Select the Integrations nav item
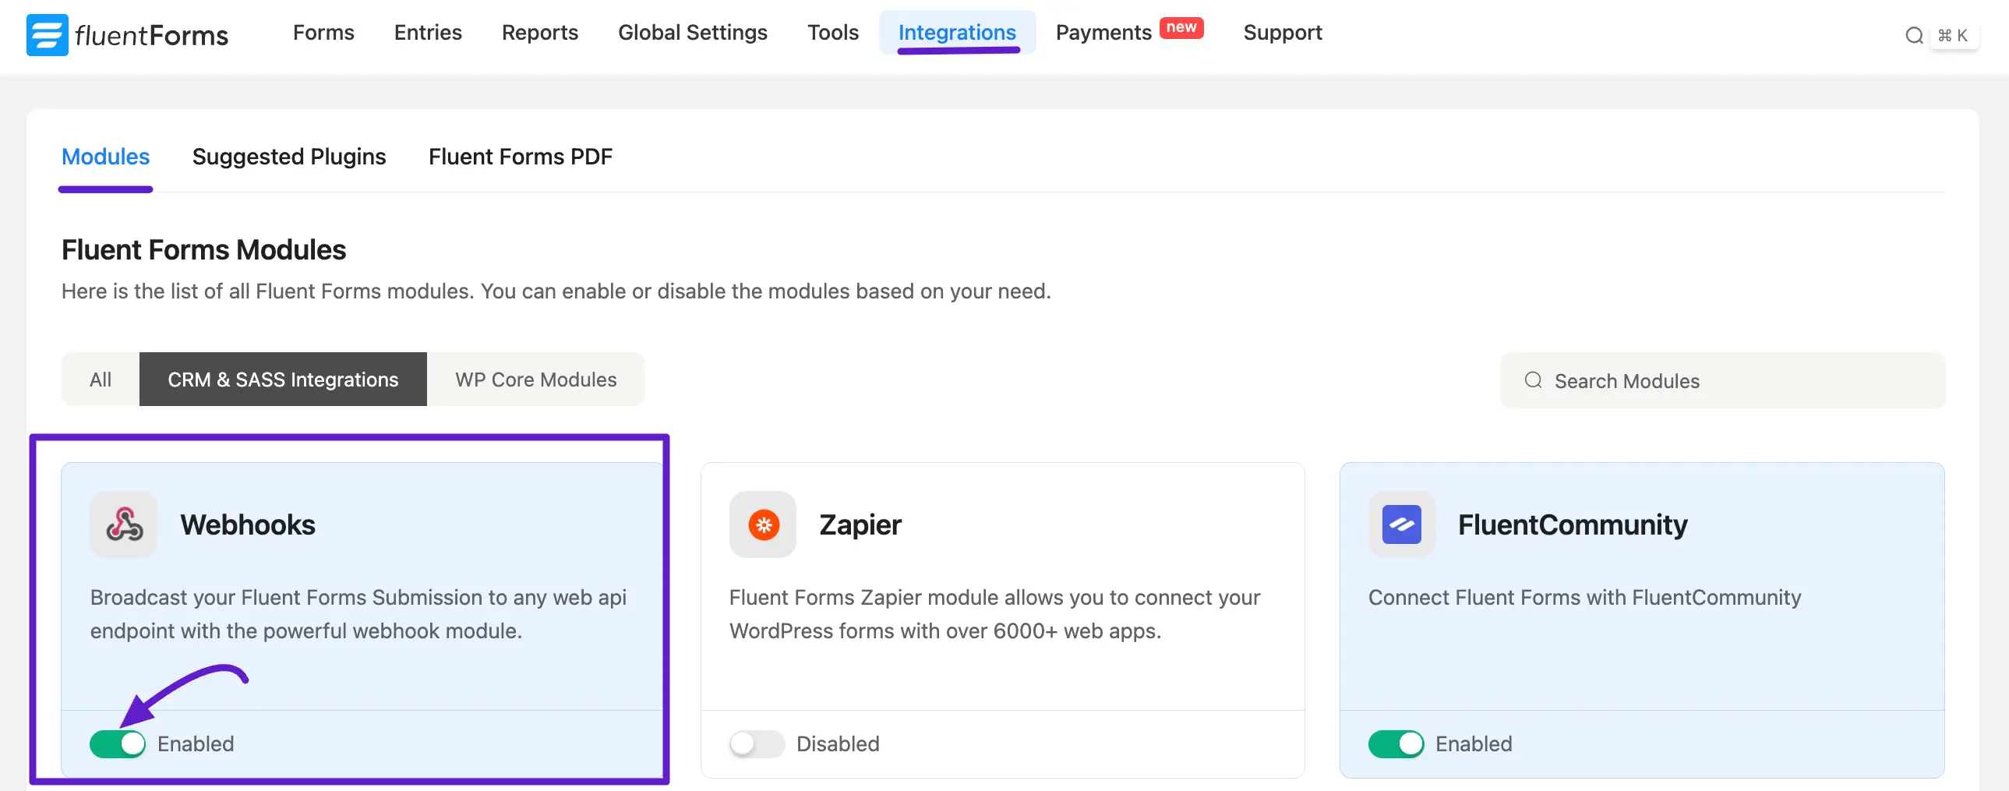The width and height of the screenshot is (2009, 791). tap(957, 32)
